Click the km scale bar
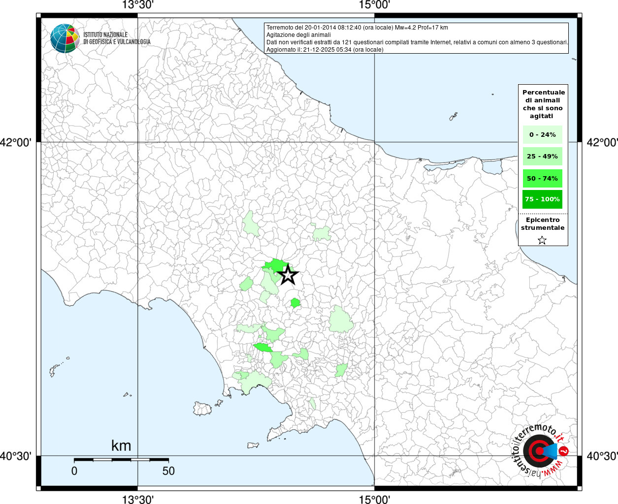This screenshot has height=504, width=618. tap(121, 460)
